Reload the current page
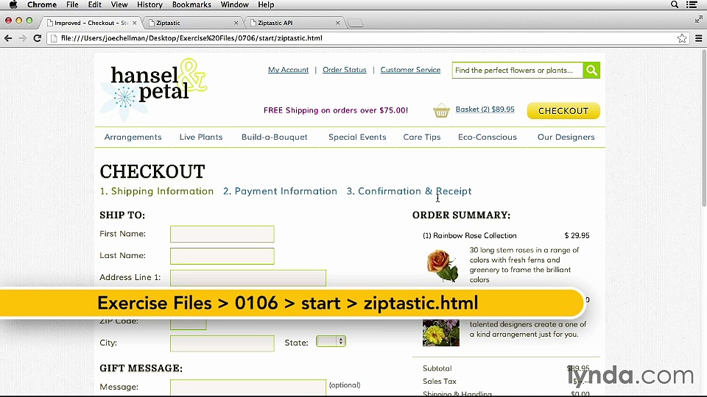 click(x=38, y=38)
